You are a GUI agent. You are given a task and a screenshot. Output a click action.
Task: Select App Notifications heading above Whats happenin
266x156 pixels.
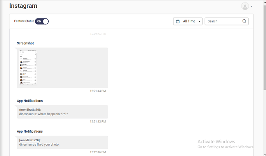coord(30,101)
